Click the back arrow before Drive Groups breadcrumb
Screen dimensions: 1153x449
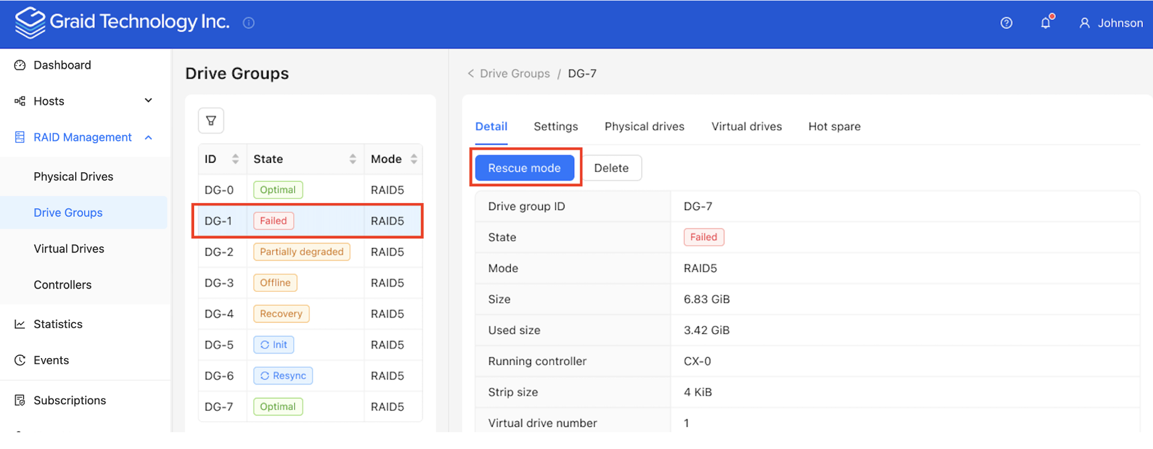click(471, 74)
